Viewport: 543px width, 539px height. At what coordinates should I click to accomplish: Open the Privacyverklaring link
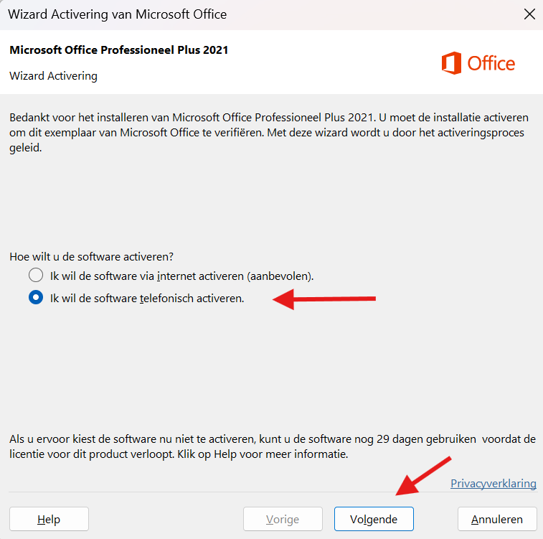point(493,484)
